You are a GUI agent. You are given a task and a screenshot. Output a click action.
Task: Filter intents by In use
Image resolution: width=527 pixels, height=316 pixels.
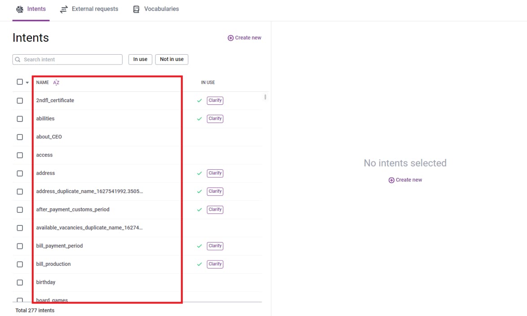[x=140, y=59]
